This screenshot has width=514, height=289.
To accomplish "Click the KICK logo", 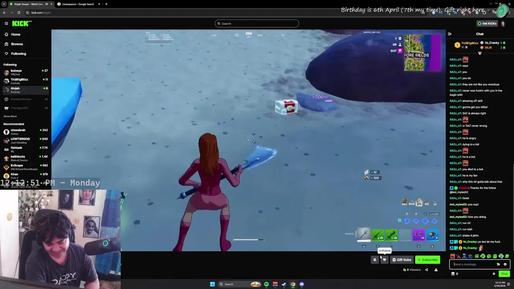I will click(20, 24).
